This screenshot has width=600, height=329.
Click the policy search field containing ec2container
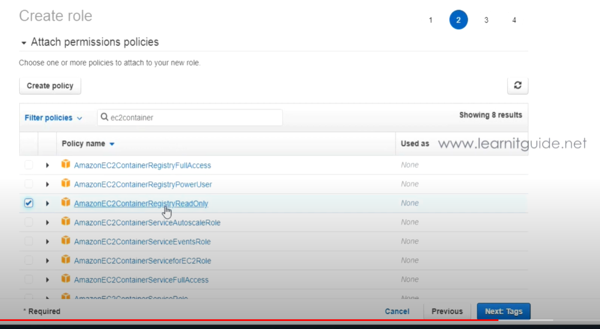(190, 118)
